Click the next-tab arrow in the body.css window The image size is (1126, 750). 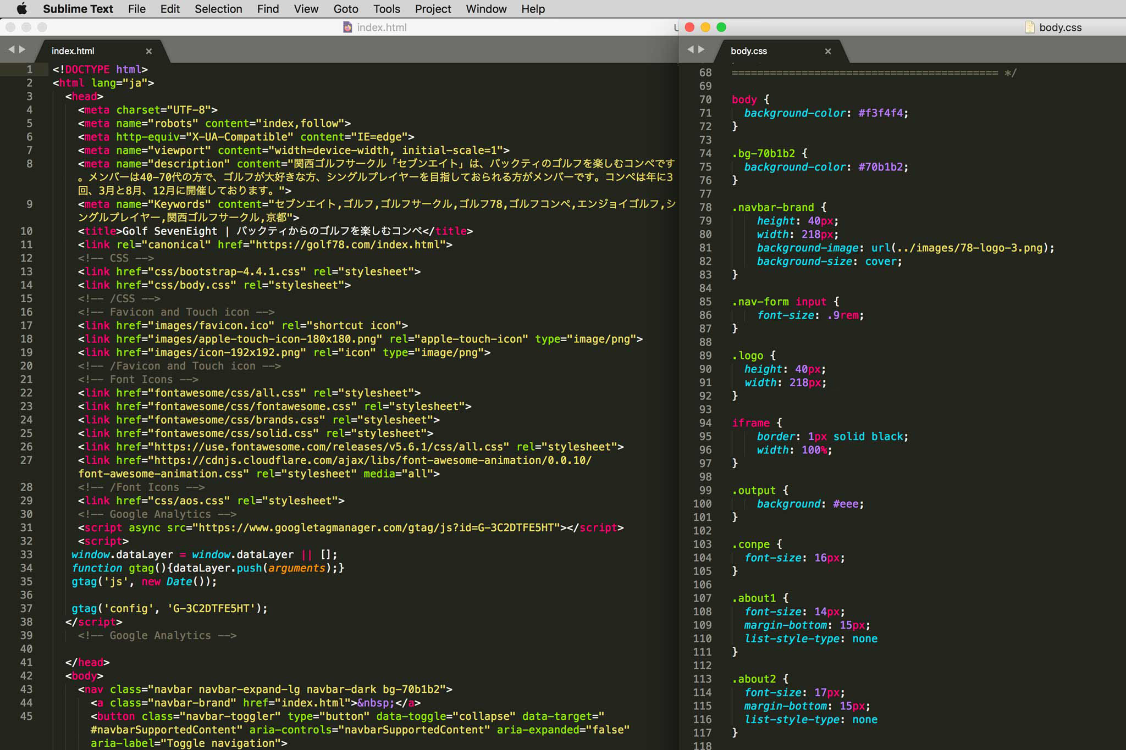pyautogui.click(x=702, y=49)
